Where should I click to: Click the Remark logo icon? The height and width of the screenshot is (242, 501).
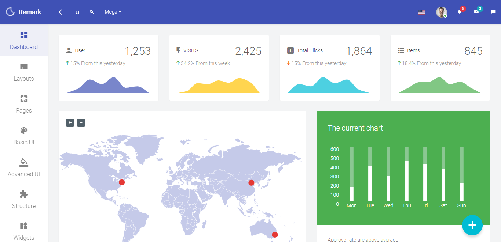click(x=10, y=12)
